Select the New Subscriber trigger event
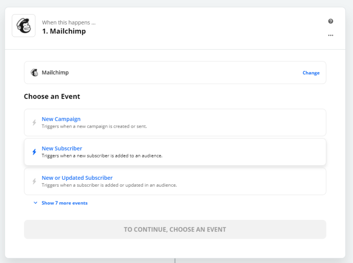353x263 pixels. click(62, 148)
